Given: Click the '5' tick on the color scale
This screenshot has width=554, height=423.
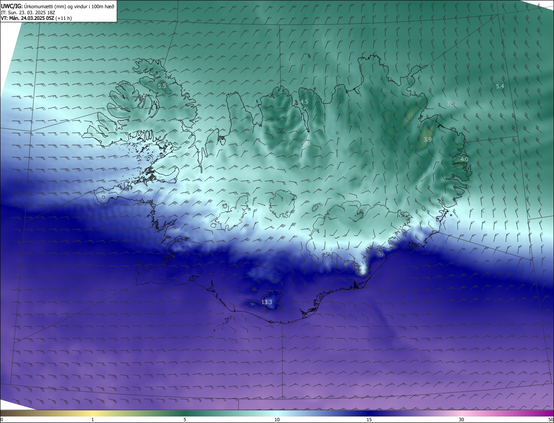Looking at the screenshot, I should click(x=185, y=420).
